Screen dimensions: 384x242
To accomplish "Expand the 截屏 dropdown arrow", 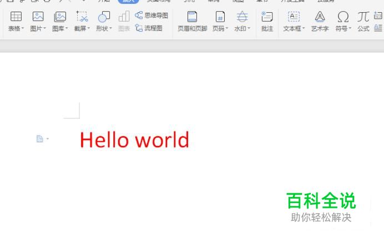I will pos(89,28).
